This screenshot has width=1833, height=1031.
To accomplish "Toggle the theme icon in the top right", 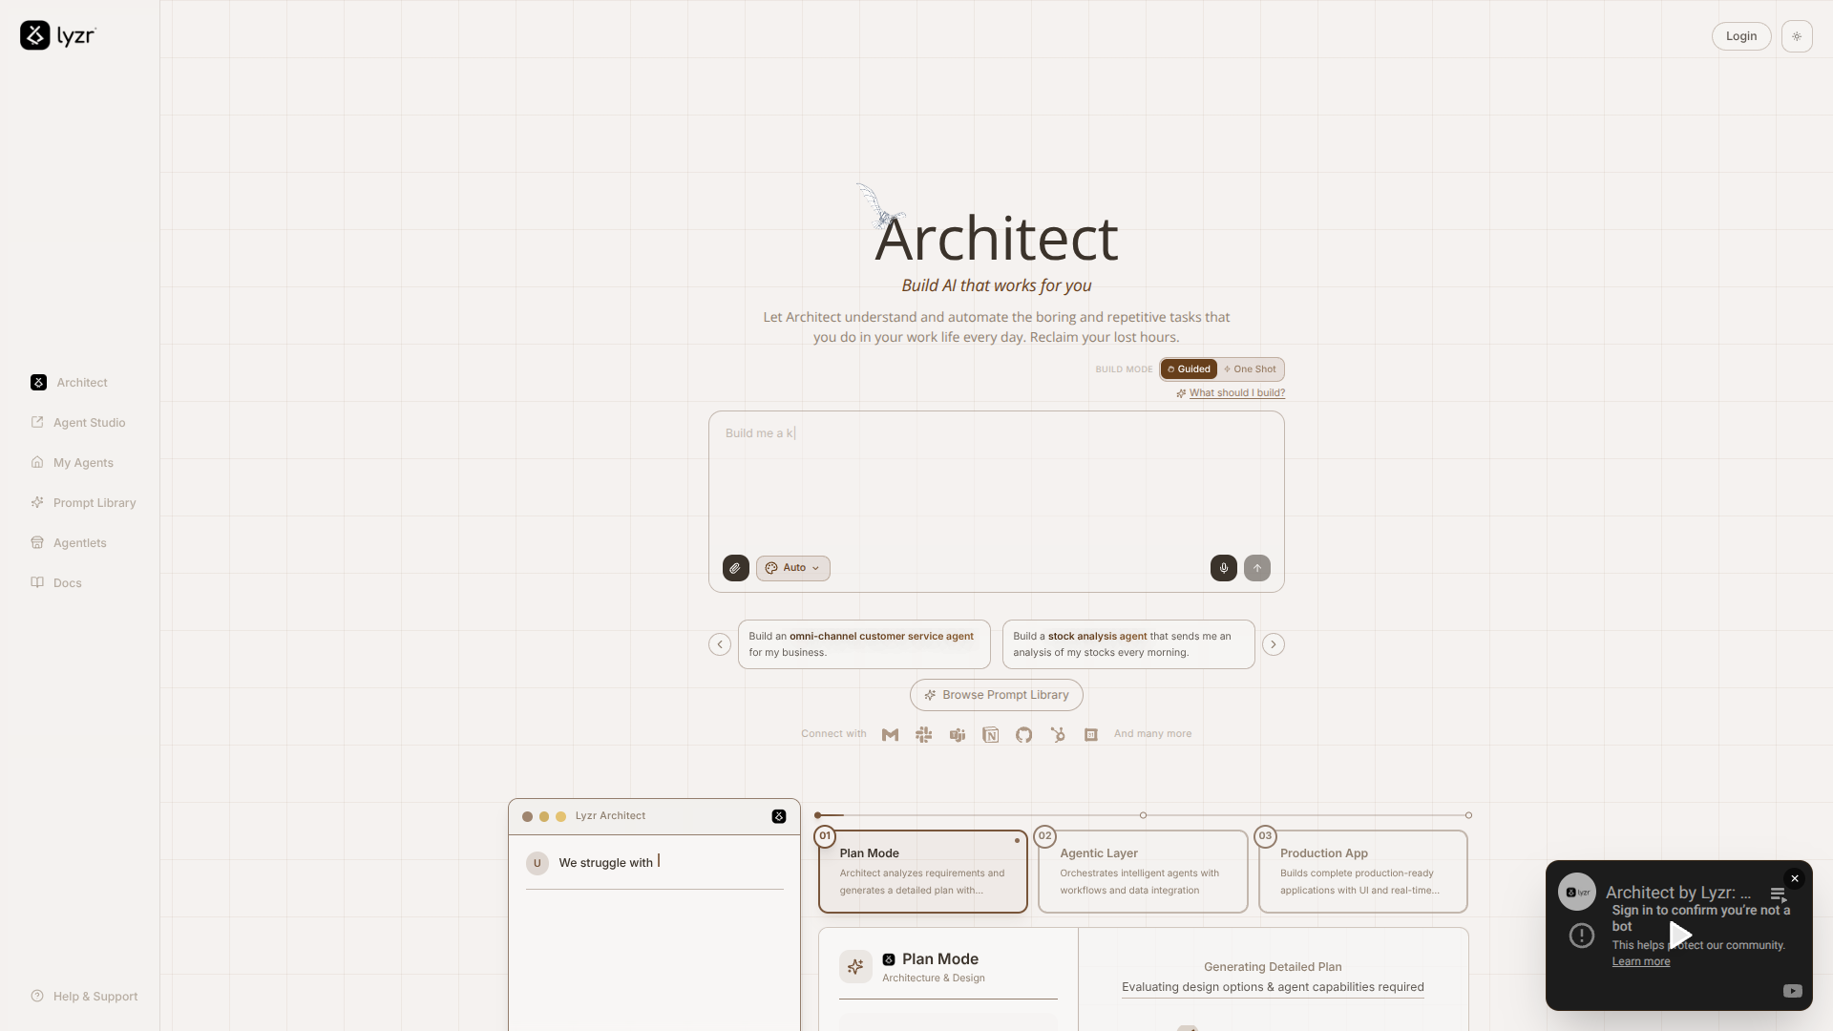I will click(1798, 35).
